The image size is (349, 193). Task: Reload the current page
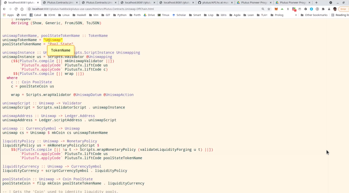(x=16, y=9)
